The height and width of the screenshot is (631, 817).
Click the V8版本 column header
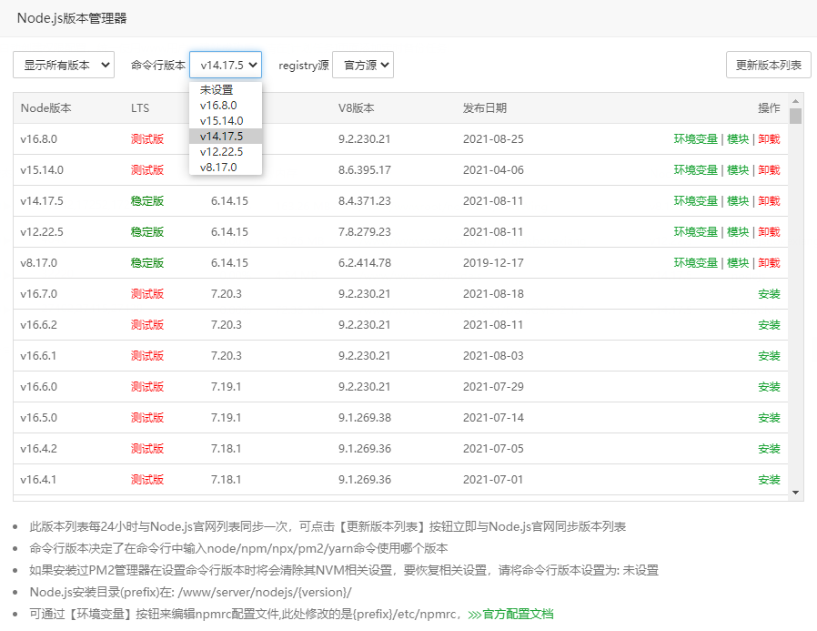point(357,108)
